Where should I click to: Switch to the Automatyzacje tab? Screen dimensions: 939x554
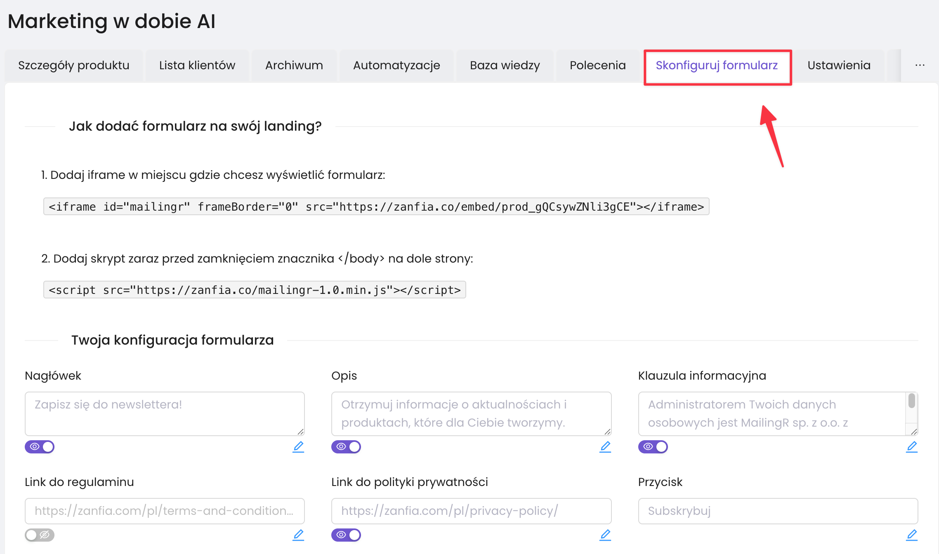click(396, 65)
